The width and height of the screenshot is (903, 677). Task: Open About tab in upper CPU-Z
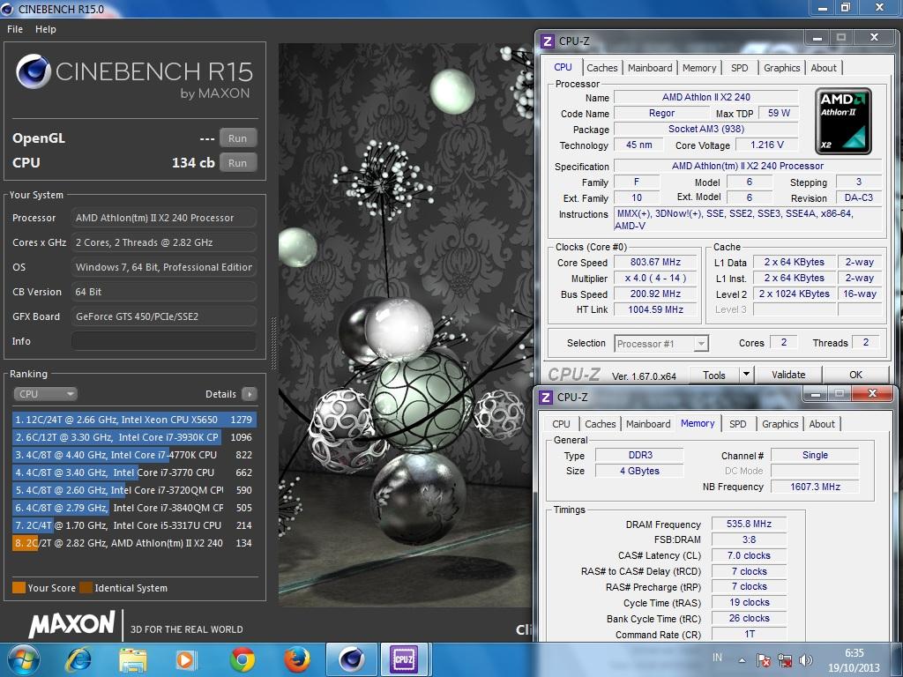point(824,67)
